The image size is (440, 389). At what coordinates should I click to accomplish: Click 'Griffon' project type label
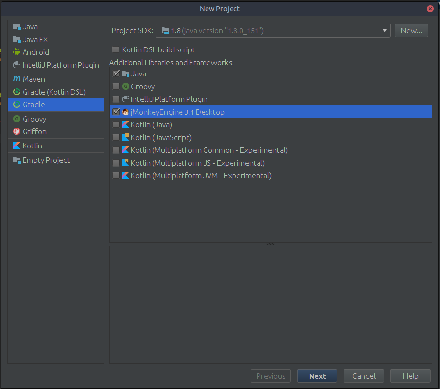[x=34, y=131]
